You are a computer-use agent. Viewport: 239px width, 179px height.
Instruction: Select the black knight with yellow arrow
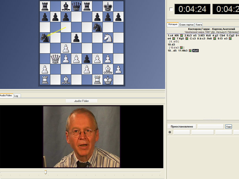click(45, 38)
